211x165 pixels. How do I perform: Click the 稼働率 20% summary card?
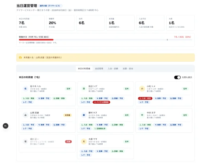pyautogui.click(x=60, y=23)
